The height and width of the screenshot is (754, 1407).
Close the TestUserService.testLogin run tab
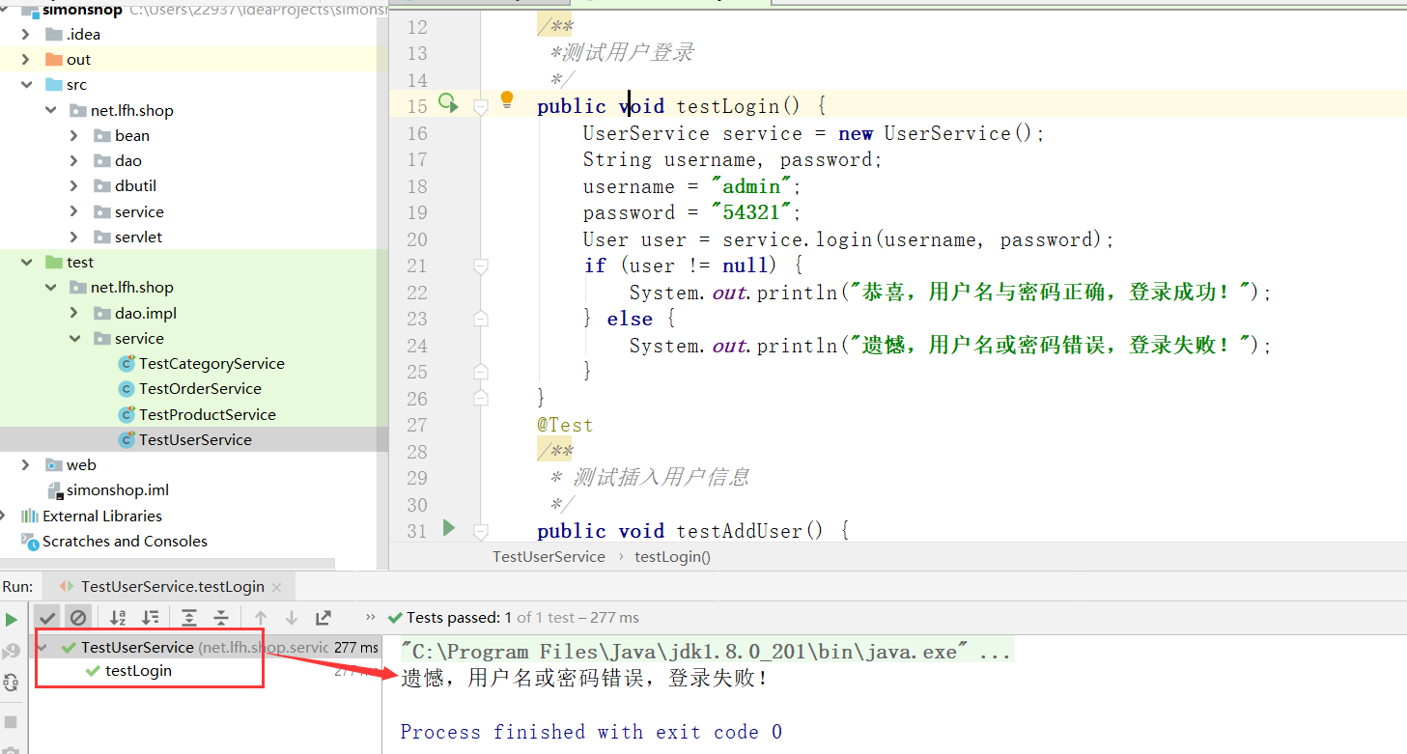pos(277,587)
